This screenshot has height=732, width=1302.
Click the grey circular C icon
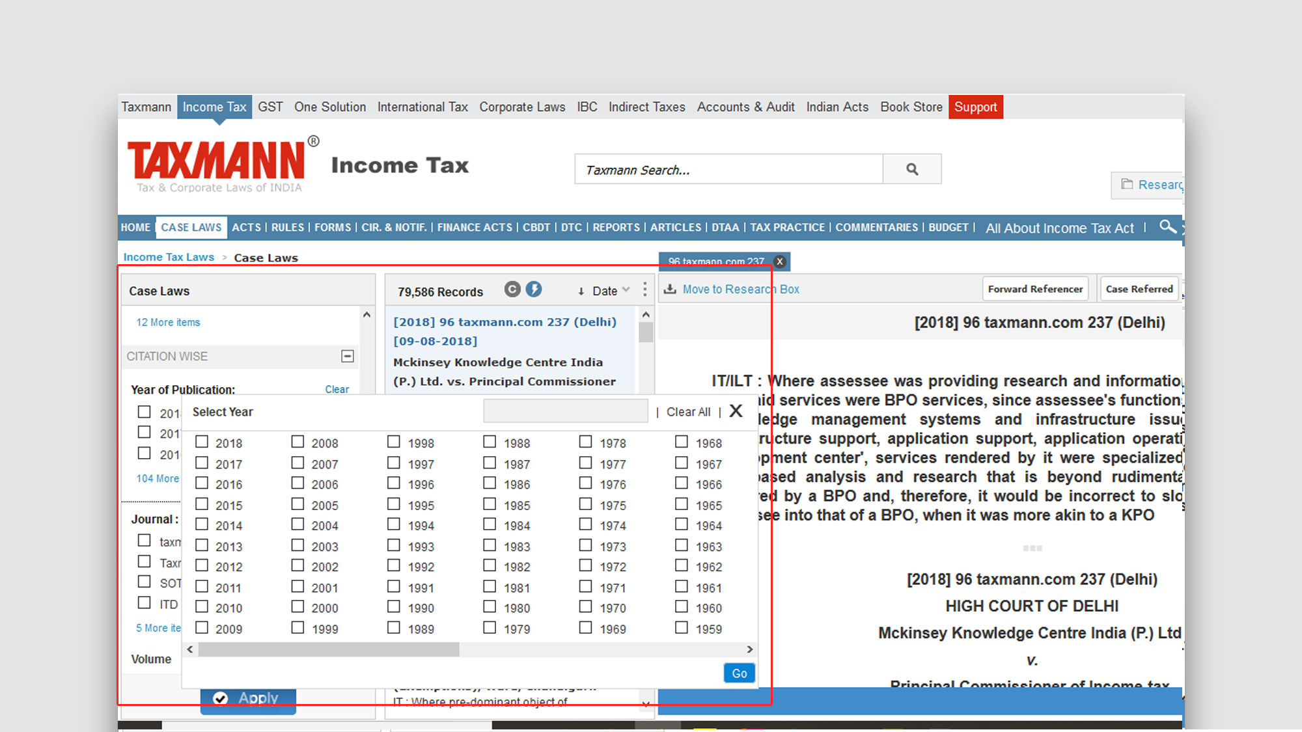tap(512, 290)
